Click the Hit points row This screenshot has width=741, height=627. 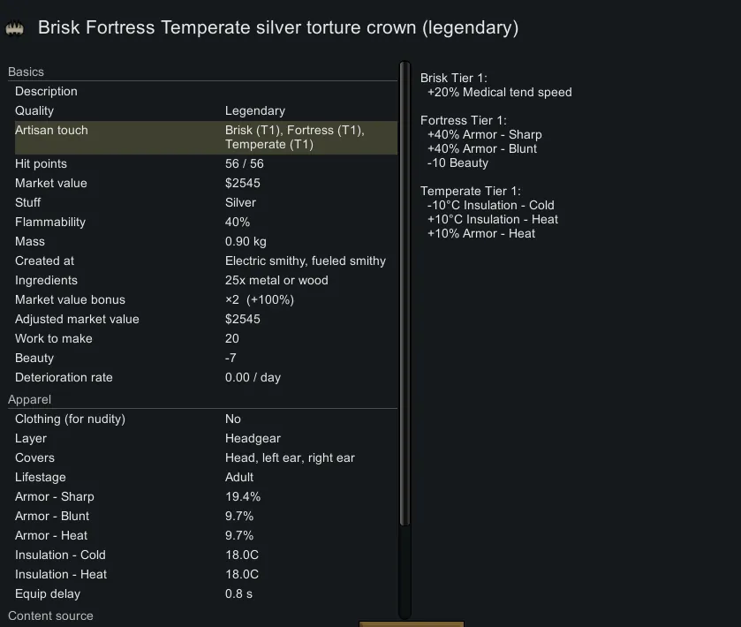tap(205, 164)
